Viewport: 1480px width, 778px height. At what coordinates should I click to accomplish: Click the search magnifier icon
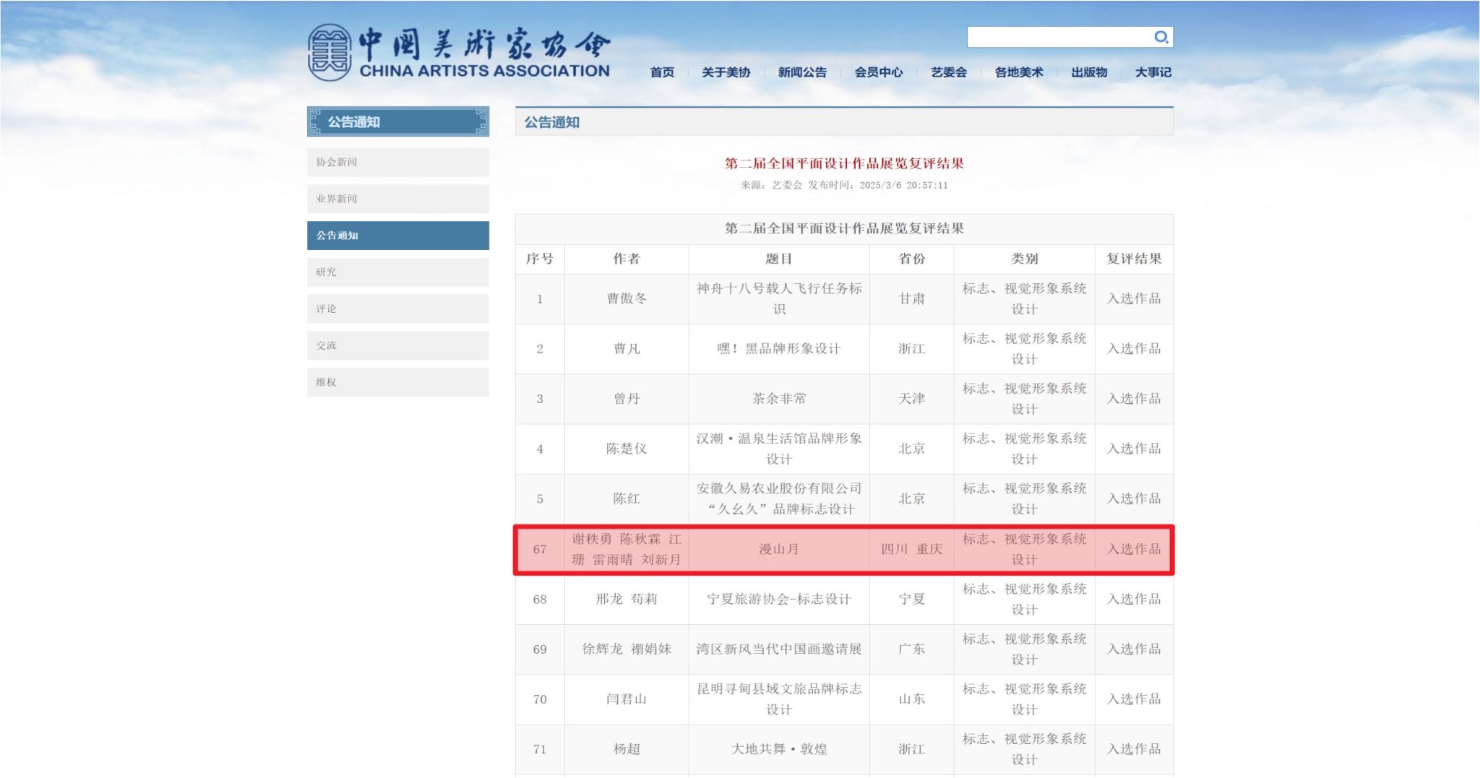[x=1161, y=37]
